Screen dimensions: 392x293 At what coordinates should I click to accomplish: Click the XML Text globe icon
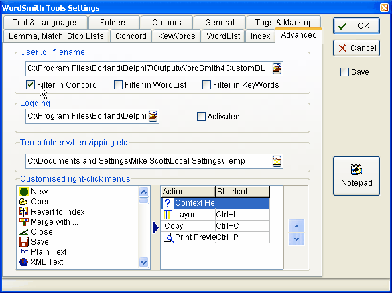(23, 262)
